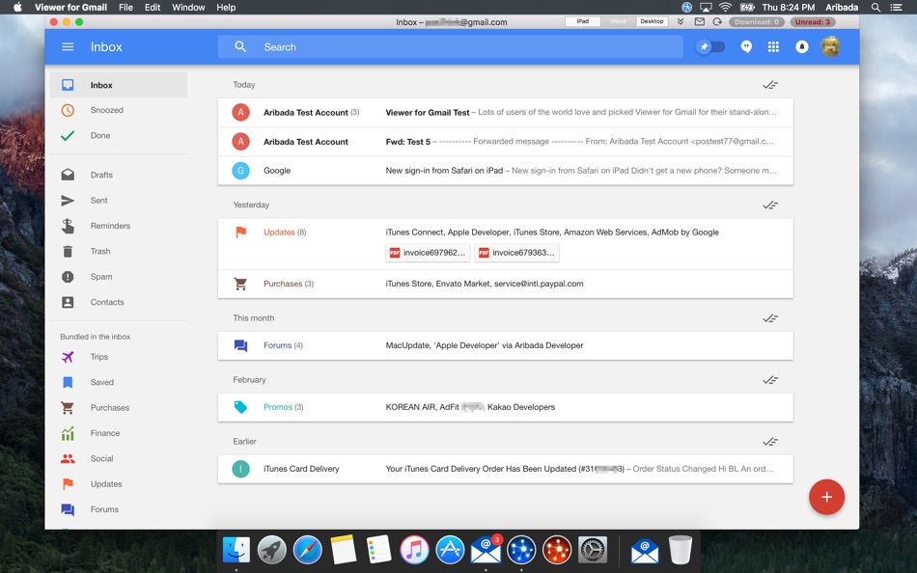Click the red compose plus button

(826, 497)
